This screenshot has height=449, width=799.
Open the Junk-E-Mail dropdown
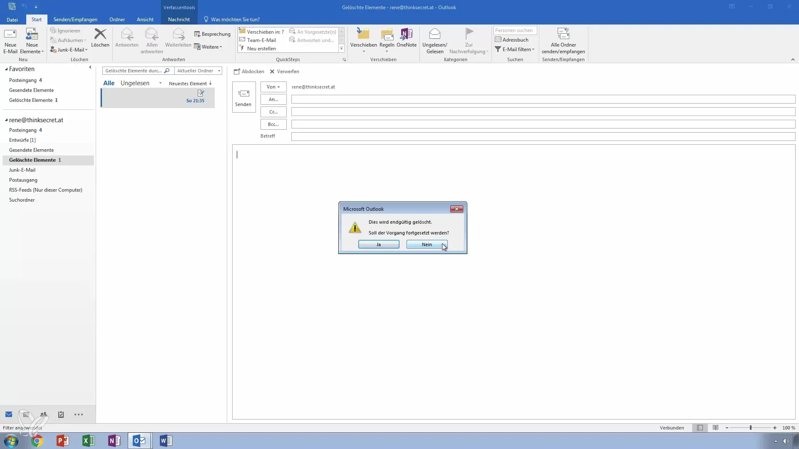[69, 49]
